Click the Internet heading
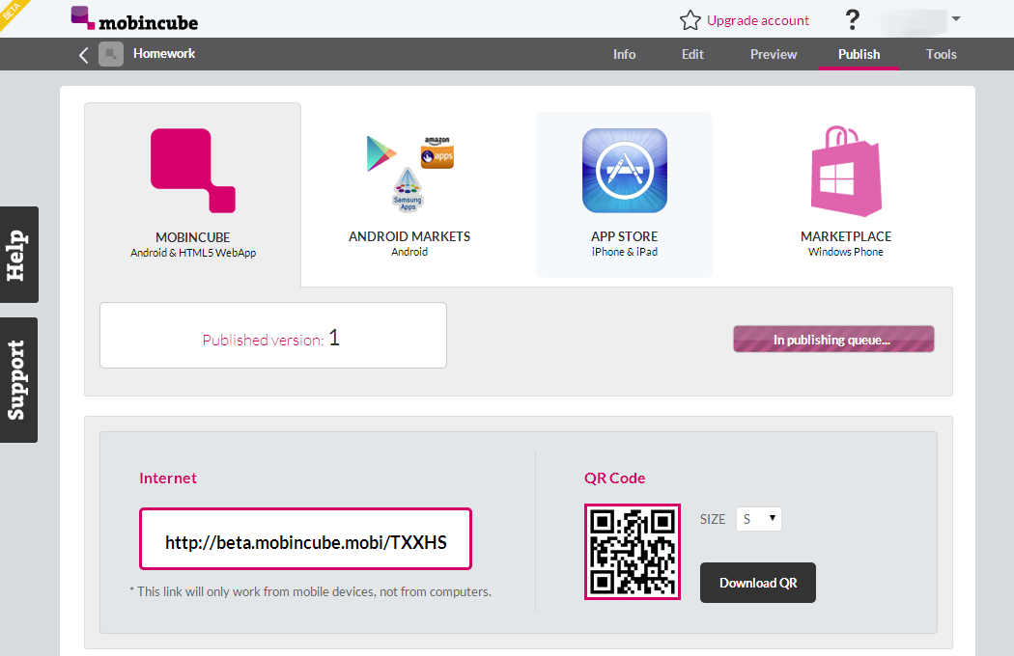The height and width of the screenshot is (656, 1014). (168, 478)
